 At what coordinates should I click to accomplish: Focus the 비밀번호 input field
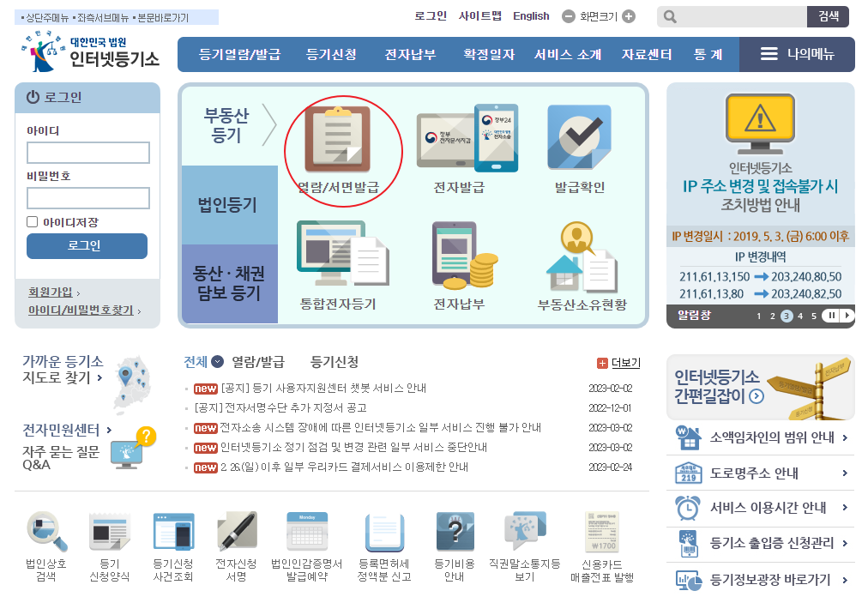(88, 198)
